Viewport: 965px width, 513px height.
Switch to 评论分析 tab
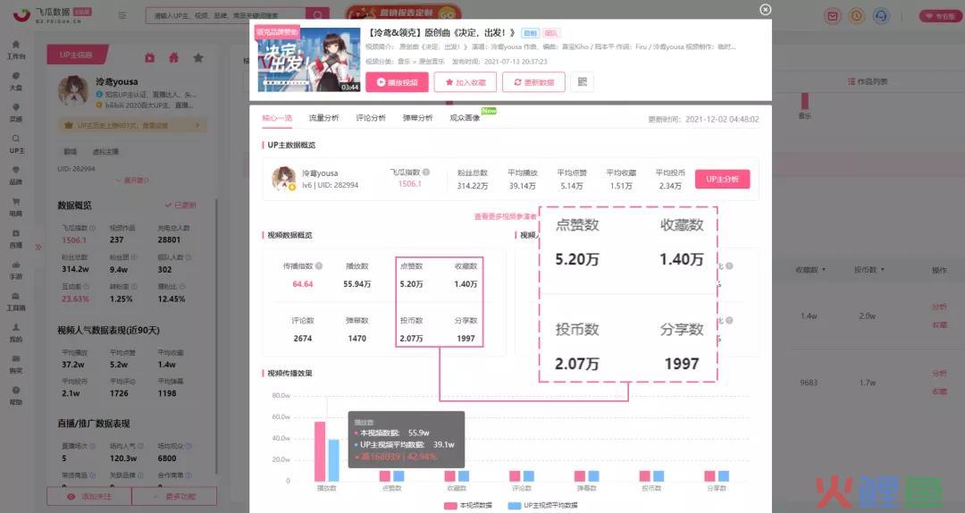(x=371, y=118)
